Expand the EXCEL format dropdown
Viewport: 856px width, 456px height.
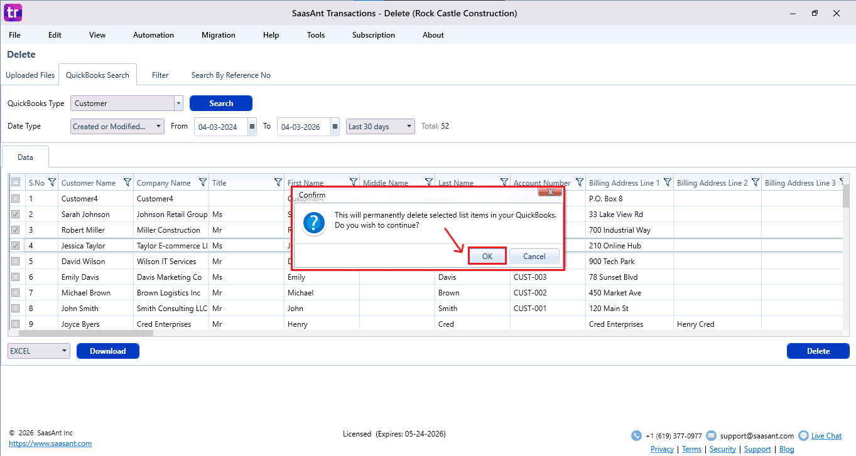tap(65, 351)
